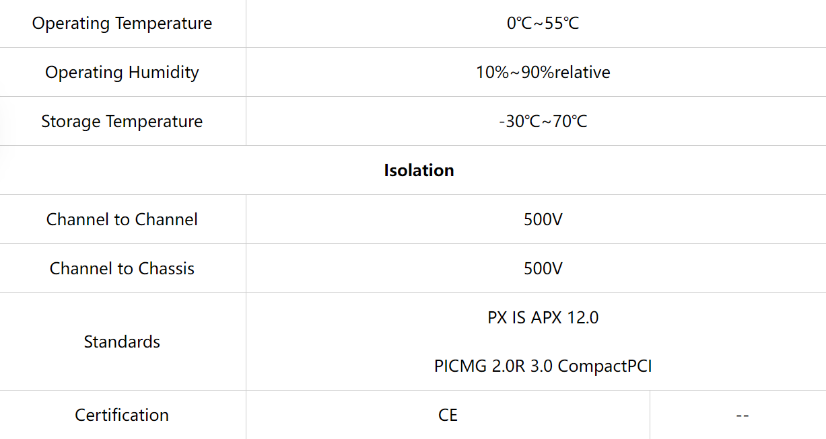Image resolution: width=826 pixels, height=439 pixels.
Task: Click the Certification row label
Action: (122, 415)
